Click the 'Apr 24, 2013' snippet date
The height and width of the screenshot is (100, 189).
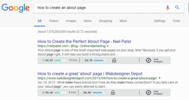(x=46, y=82)
